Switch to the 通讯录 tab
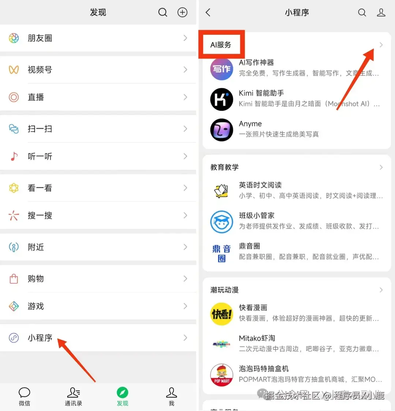Viewport: 395px width, 411px height. click(x=73, y=397)
